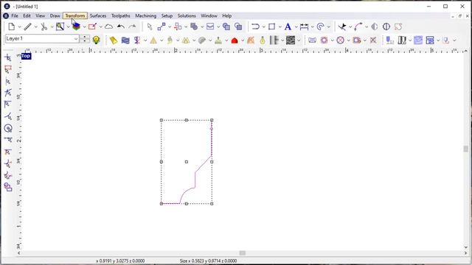Open the Machining menu
The image size is (472, 265).
point(146,15)
